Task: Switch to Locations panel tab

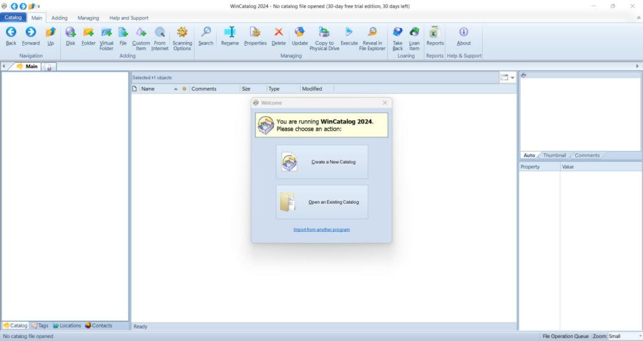Action: pos(67,325)
